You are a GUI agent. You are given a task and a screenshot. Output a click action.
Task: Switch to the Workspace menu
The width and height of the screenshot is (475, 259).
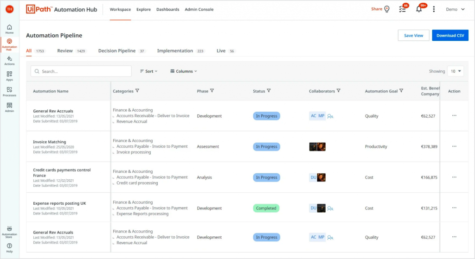pyautogui.click(x=120, y=9)
